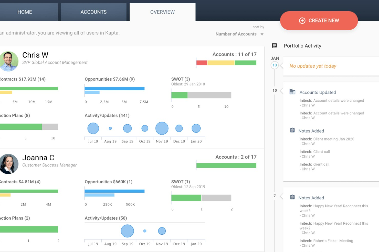This screenshot has width=379, height=252.
Task: Click the plus icon inside Create New
Action: (302, 21)
